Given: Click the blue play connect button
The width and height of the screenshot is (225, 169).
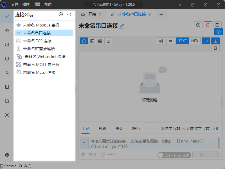Looking at the screenshot, I should (x=219, y=32).
